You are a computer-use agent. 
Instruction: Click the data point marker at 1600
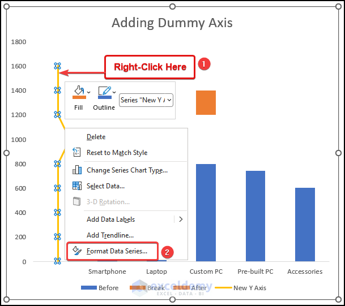click(x=57, y=66)
